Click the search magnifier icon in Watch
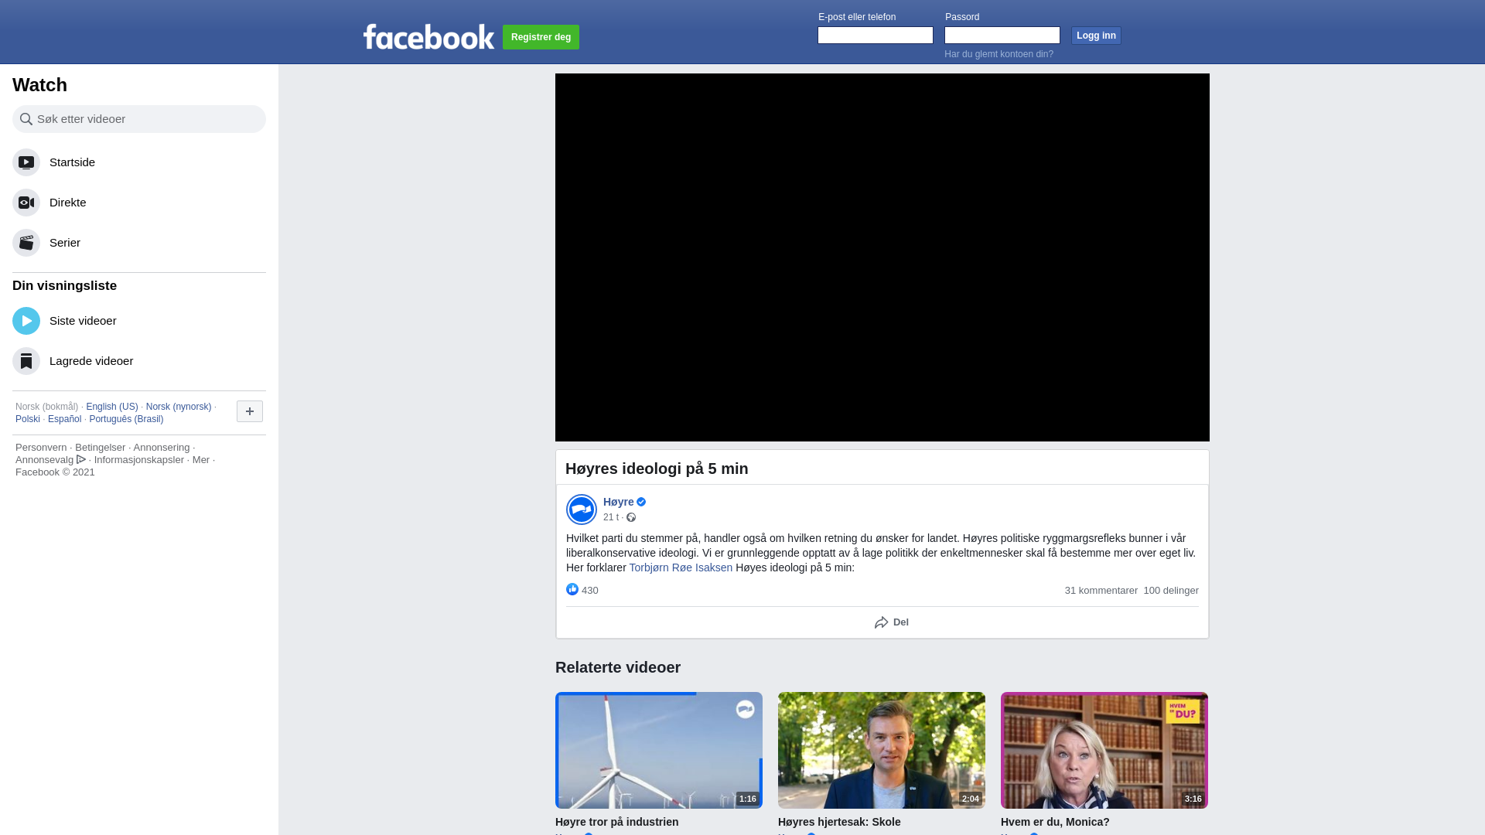 point(26,119)
